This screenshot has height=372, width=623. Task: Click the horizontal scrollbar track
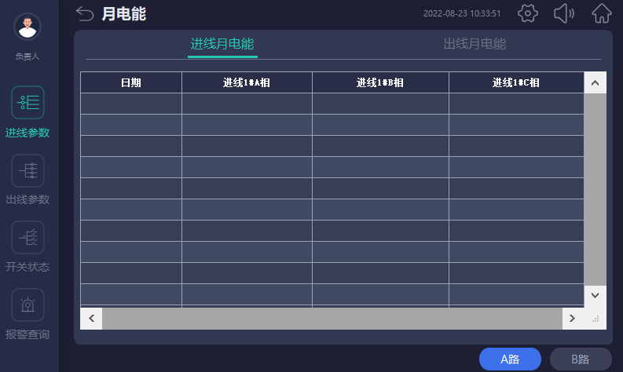(332, 319)
